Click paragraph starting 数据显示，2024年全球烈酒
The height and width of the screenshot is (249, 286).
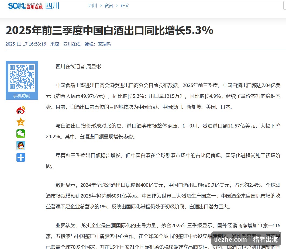[x=163, y=196]
